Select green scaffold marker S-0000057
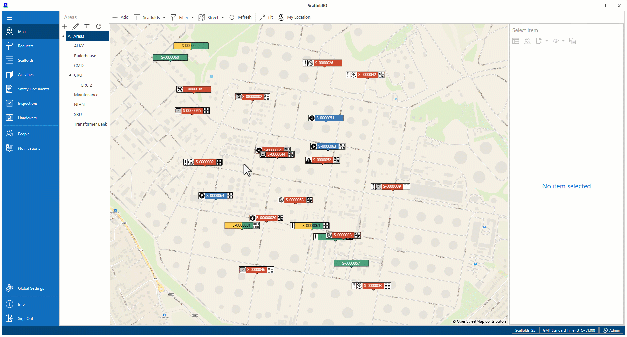 (x=351, y=263)
